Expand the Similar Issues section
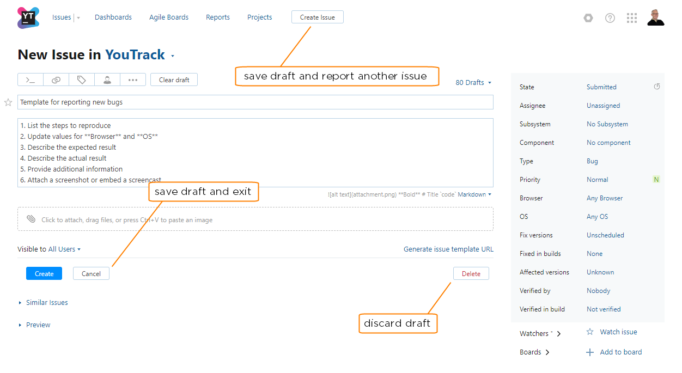This screenshot has width=682, height=373. 46,302
